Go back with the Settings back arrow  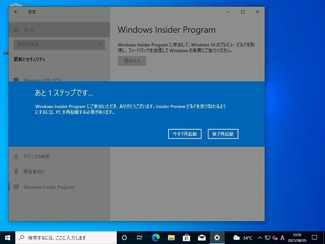[x=16, y=12]
